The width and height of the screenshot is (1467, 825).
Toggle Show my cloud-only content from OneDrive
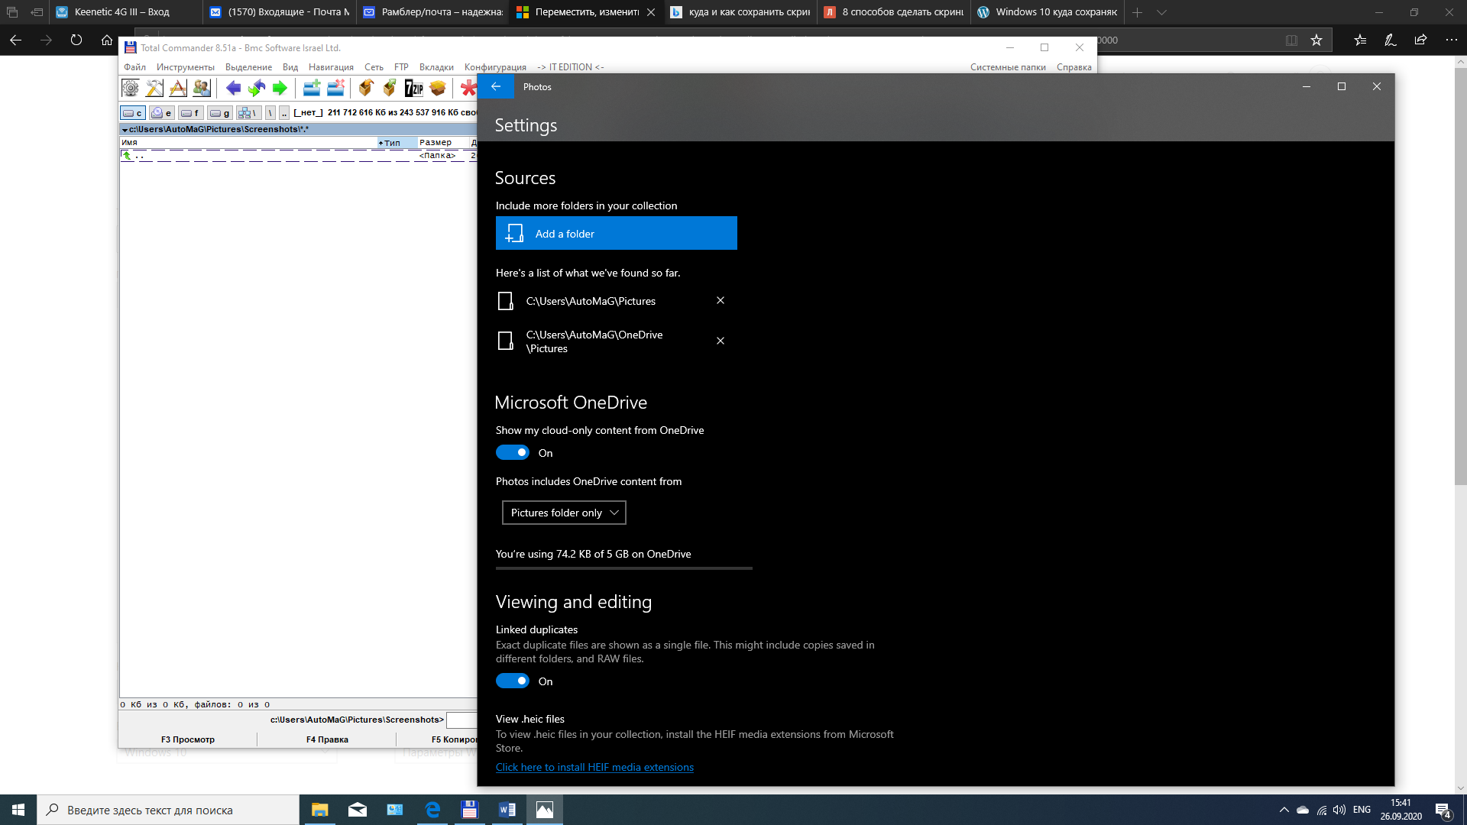coord(513,451)
